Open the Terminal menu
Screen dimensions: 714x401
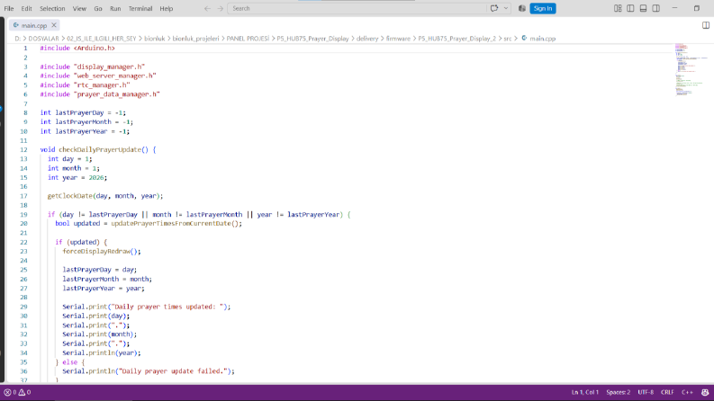pyautogui.click(x=140, y=8)
